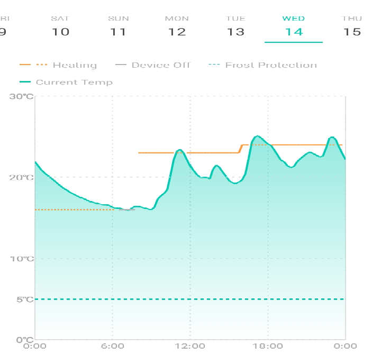Go to Thursday 15 date
This screenshot has width=381, height=364.
point(352,27)
